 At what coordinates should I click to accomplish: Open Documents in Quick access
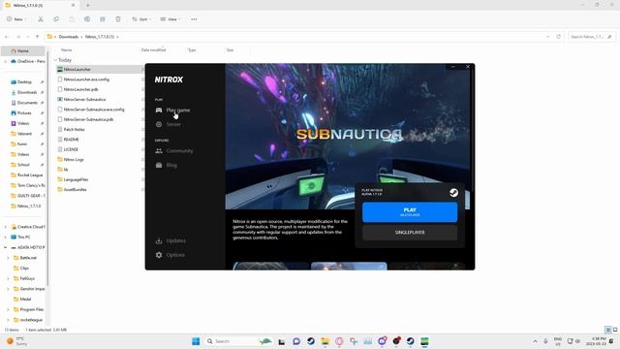point(27,103)
